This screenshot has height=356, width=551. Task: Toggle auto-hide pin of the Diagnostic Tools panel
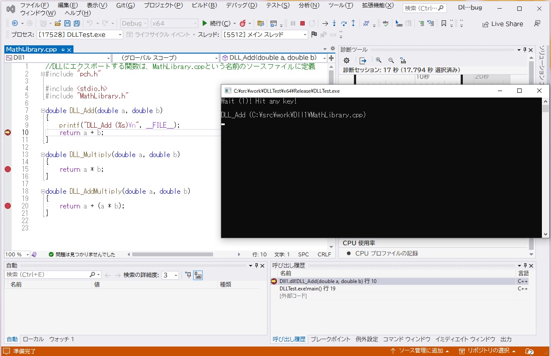pos(525,50)
